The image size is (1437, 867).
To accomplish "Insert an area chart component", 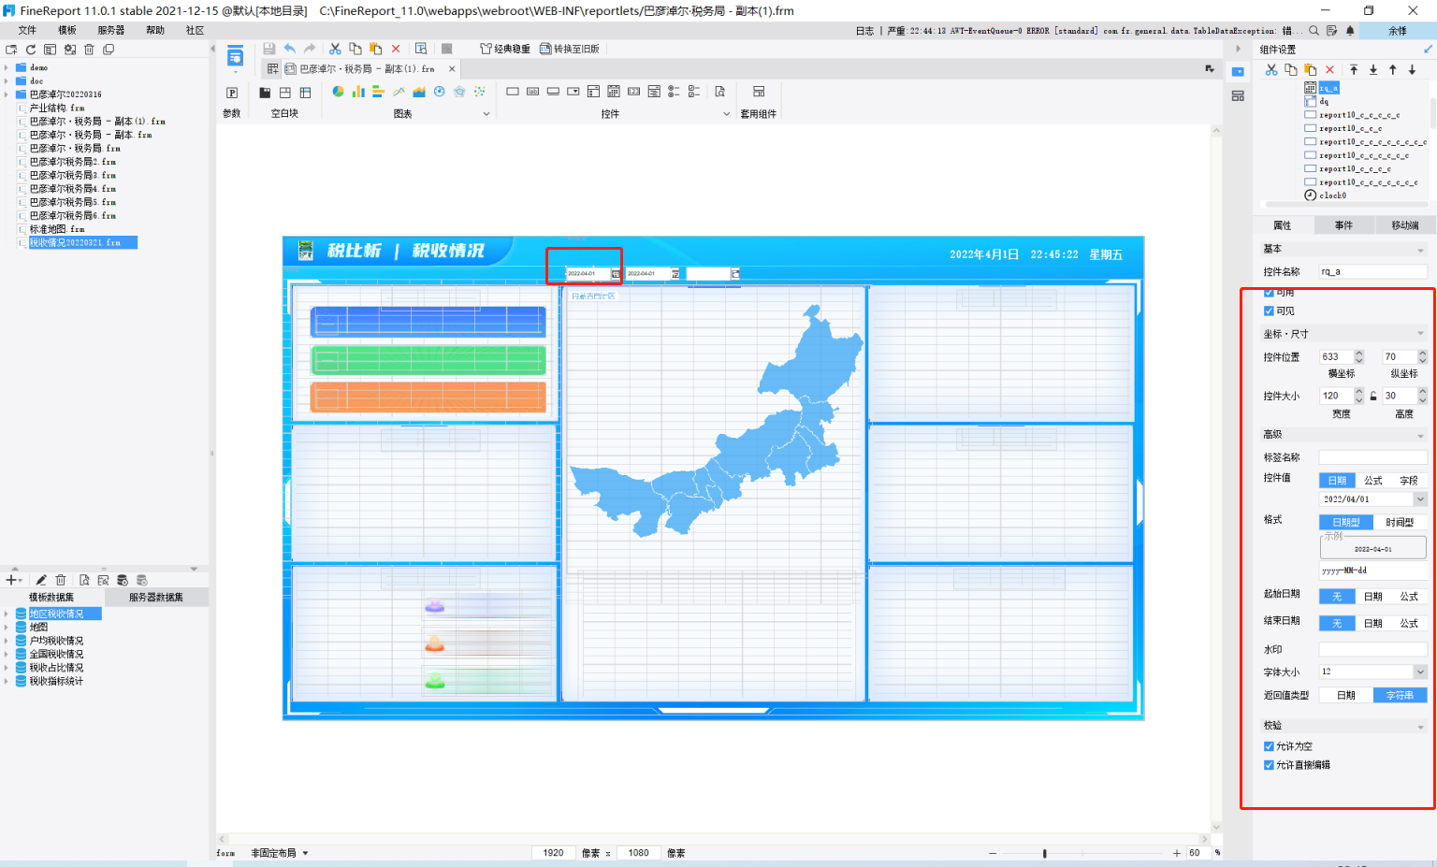I will pyautogui.click(x=419, y=92).
